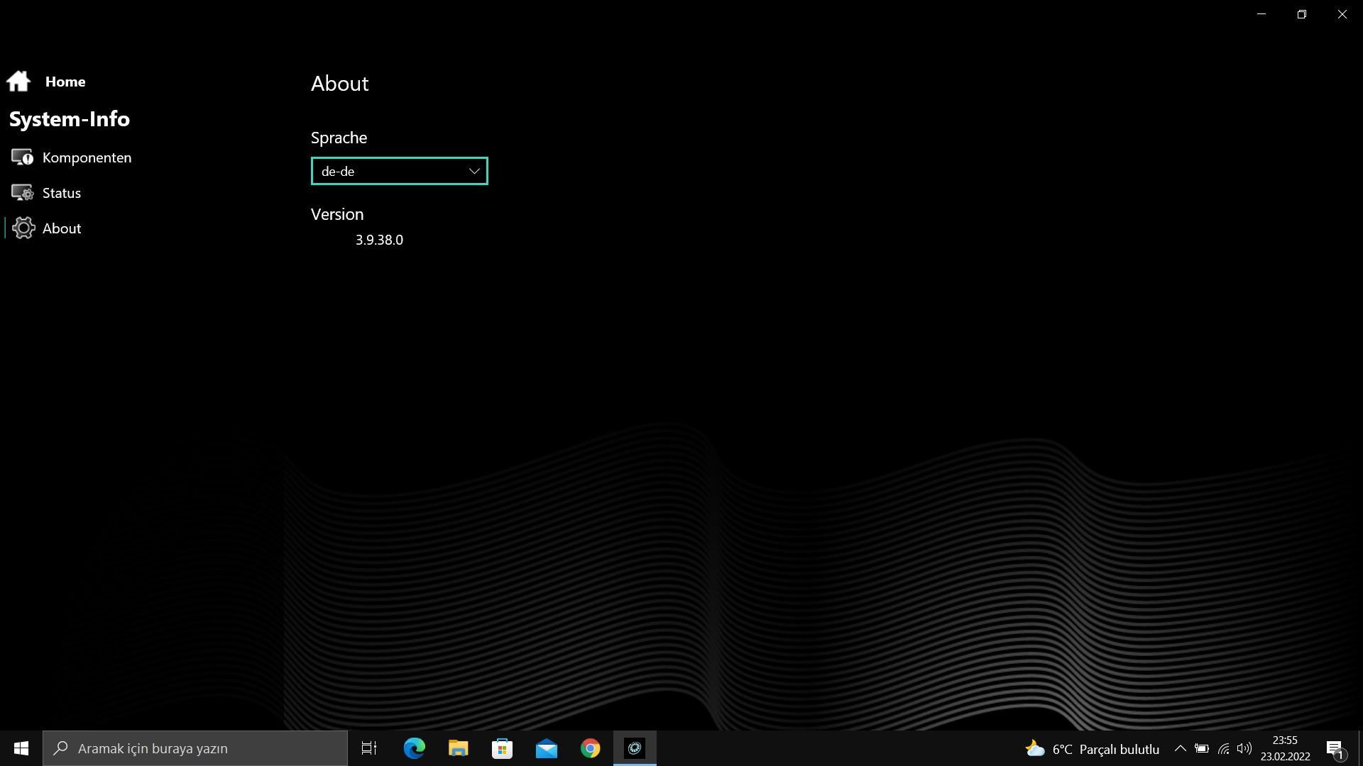
Task: Click the About gear icon
Action: click(23, 228)
